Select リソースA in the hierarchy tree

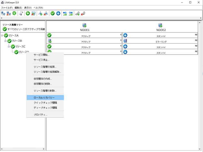pyautogui.click(x=13, y=35)
